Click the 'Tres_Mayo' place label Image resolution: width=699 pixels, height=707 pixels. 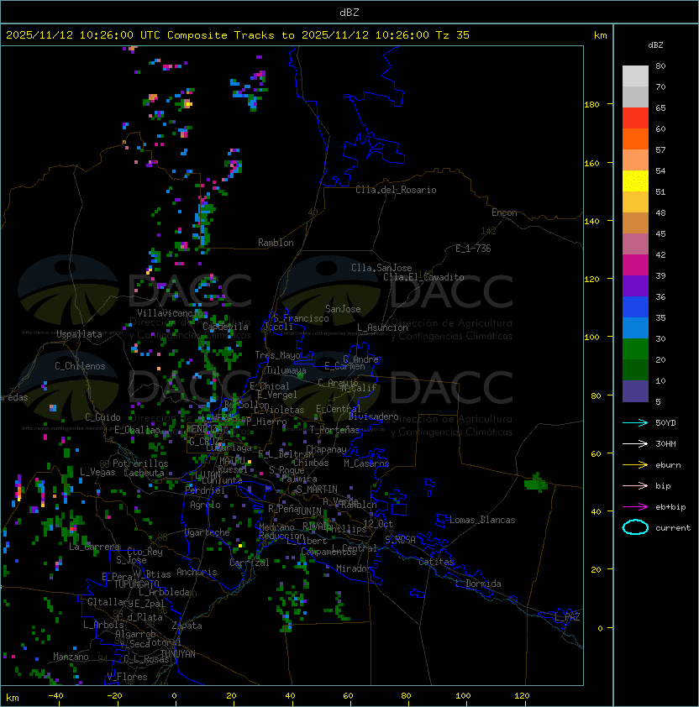[x=277, y=355]
